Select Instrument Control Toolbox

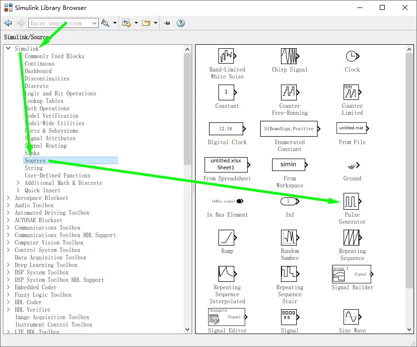click(54, 325)
